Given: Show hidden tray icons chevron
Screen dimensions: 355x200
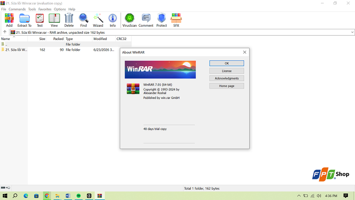Looking at the screenshot, I should 299,196.
